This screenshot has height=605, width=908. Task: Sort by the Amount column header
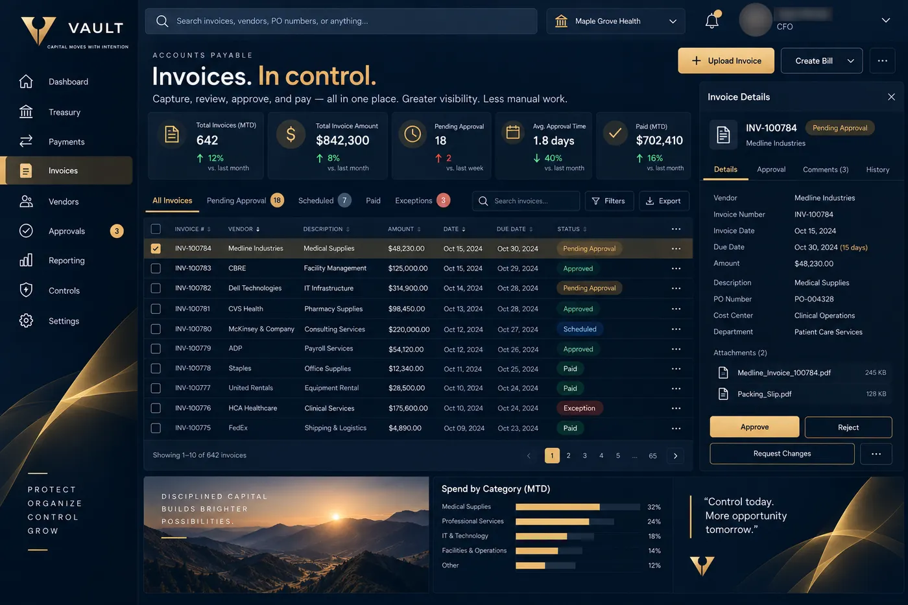tap(404, 229)
